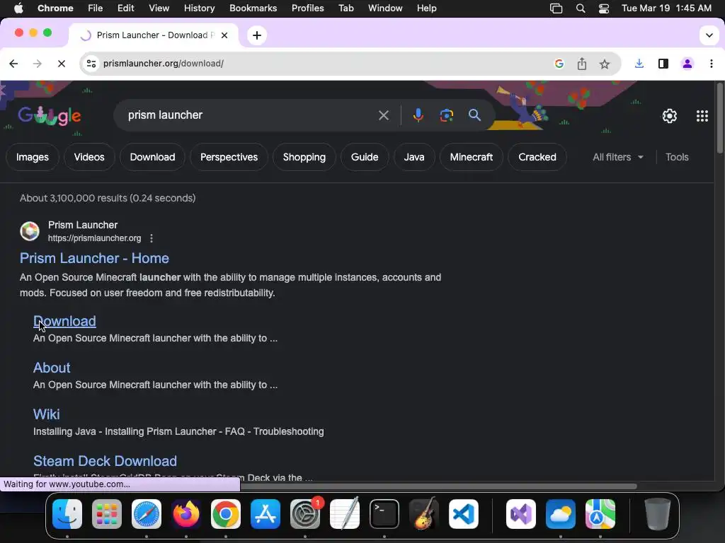
Task: Open macOS Control Center icon
Action: 603,8
